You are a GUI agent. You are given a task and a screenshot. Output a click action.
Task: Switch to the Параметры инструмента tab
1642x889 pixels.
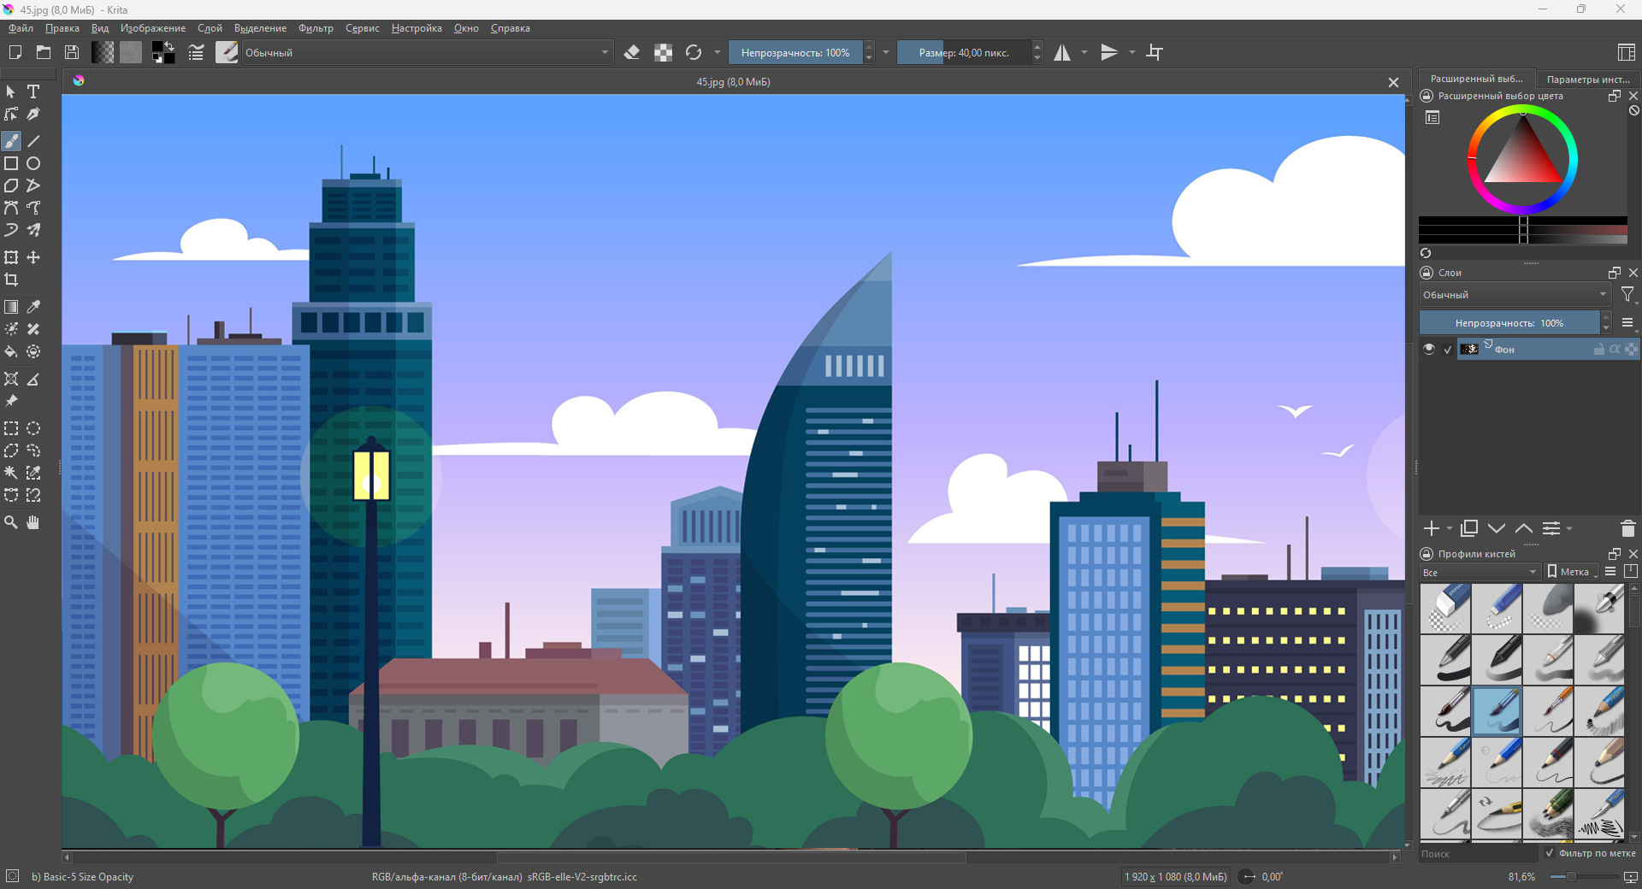pyautogui.click(x=1587, y=79)
